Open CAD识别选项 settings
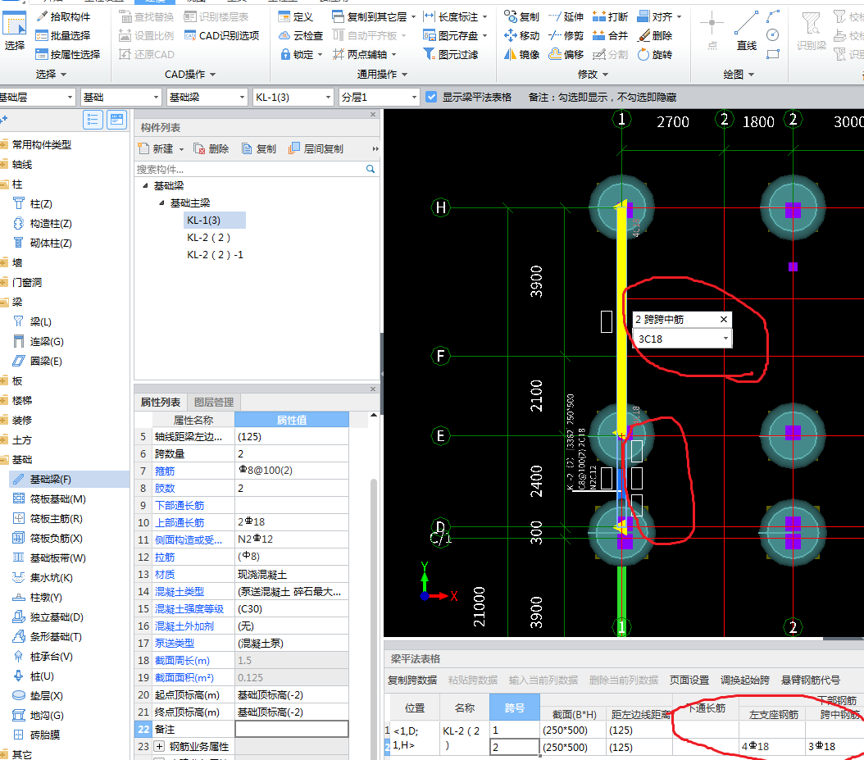This screenshot has height=760, width=864. pyautogui.click(x=221, y=35)
